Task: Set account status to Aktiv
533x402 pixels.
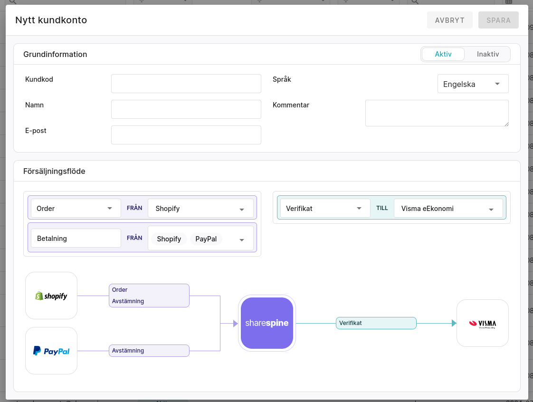Action: tap(443, 54)
